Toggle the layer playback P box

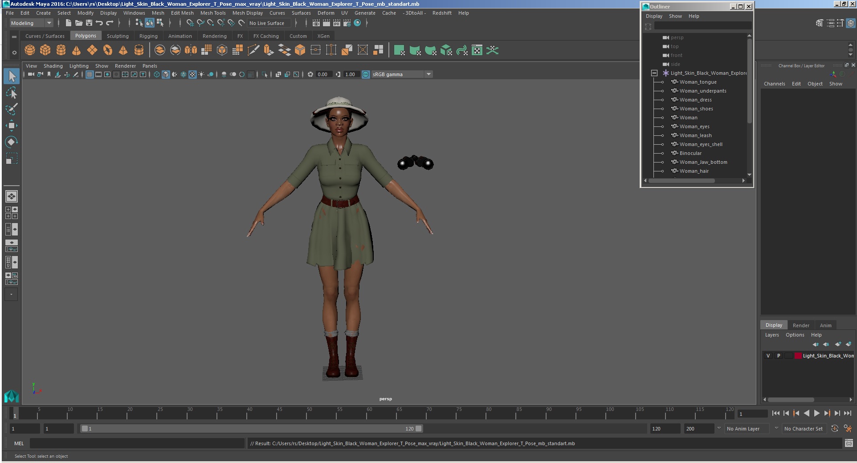779,356
